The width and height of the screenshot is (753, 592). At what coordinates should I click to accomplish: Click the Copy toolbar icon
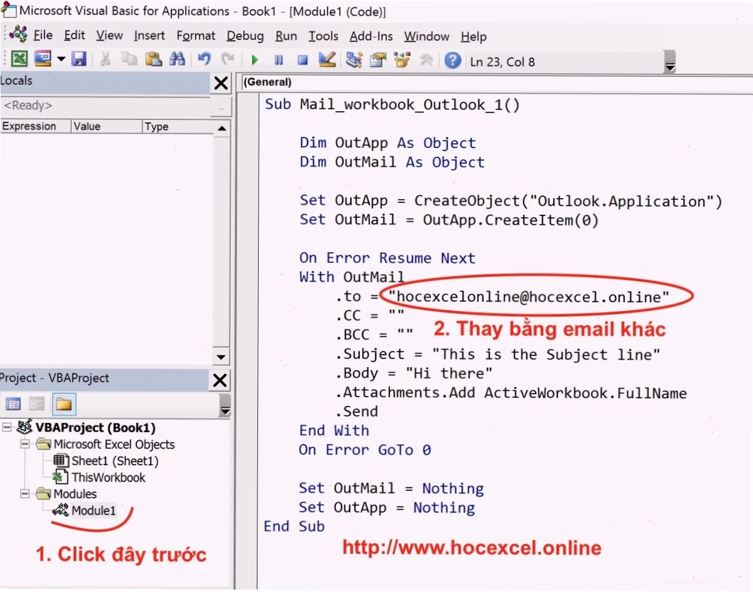click(129, 59)
